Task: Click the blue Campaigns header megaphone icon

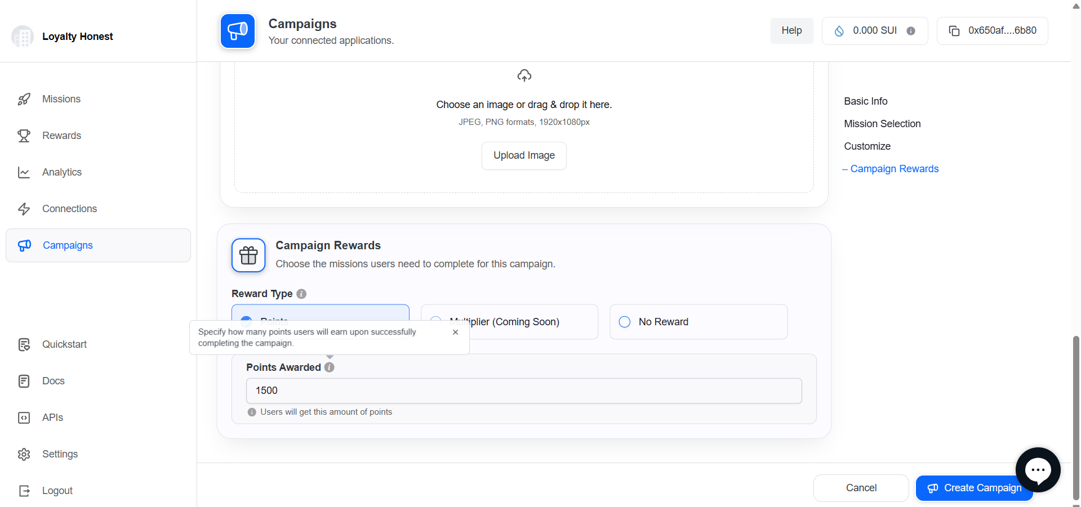Action: pyautogui.click(x=238, y=31)
